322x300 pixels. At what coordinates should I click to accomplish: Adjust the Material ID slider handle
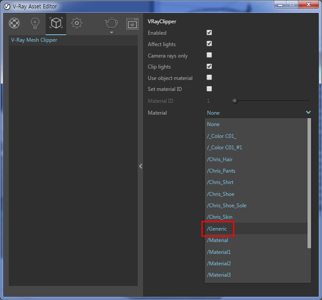[x=235, y=101]
